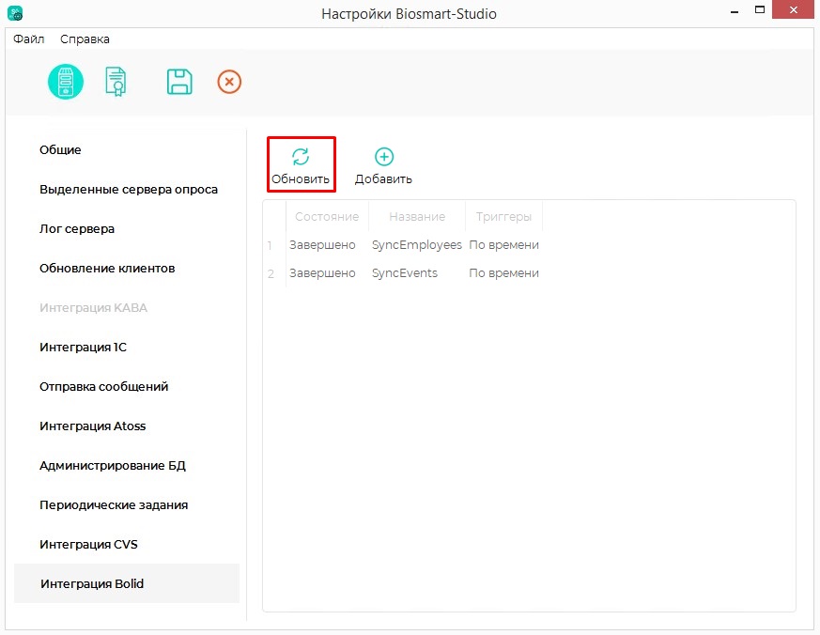Open Отправка сообщений section
Viewport: 820px width, 635px height.
[127, 387]
